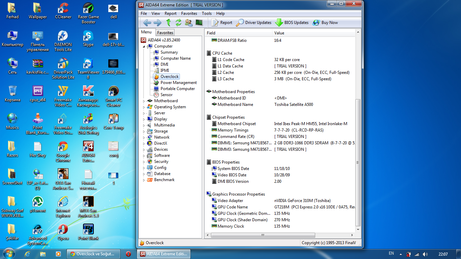Open the Favorites menu
The image size is (461, 259).
pos(189,13)
